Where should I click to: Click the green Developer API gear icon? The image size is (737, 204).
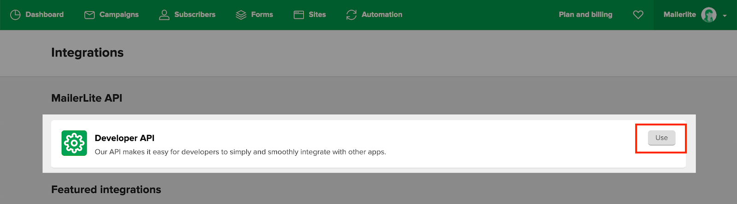point(74,143)
